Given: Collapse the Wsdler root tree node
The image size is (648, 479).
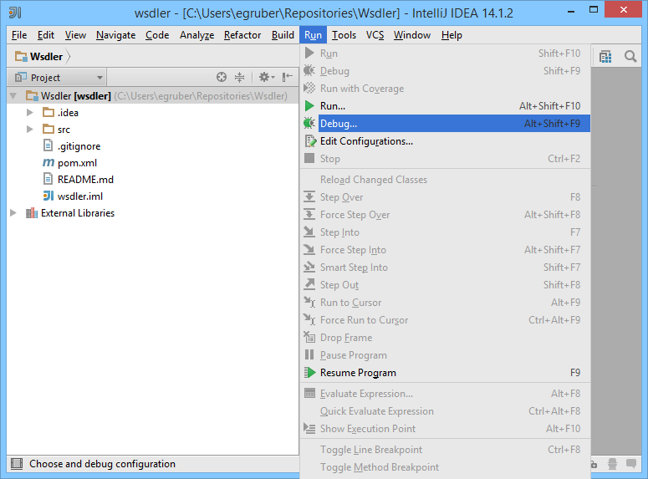Looking at the screenshot, I should click(13, 96).
